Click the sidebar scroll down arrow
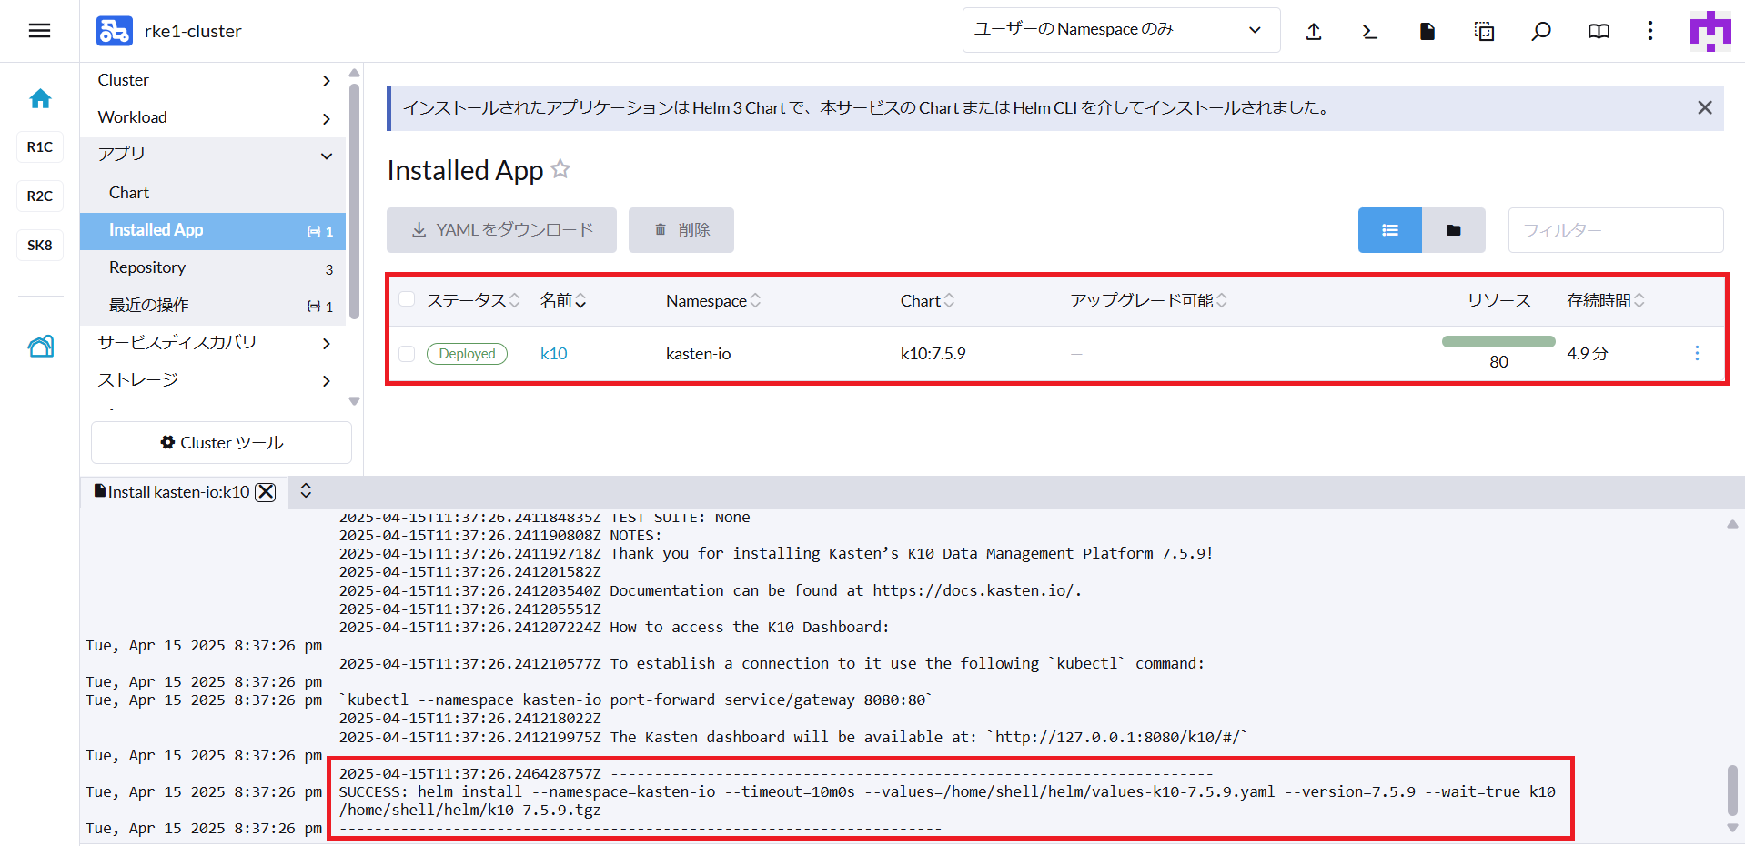The image size is (1745, 846). pyautogui.click(x=354, y=401)
